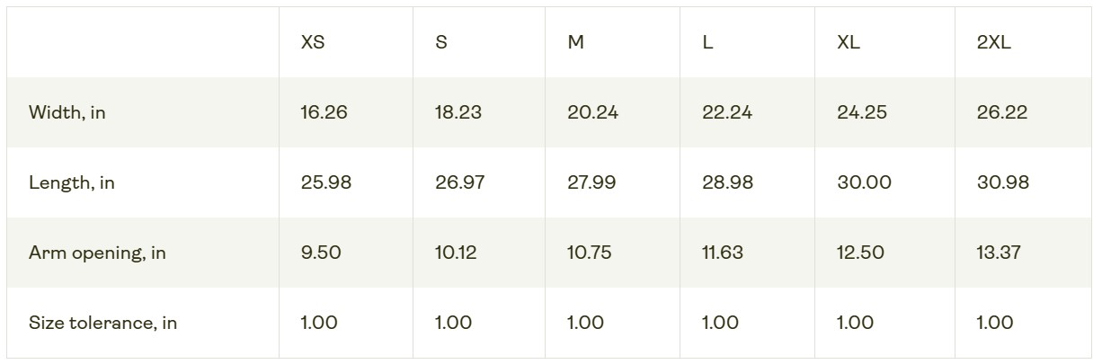Click the "Length, in" row label
Viewport: 1102px width, 364px height.
click(72, 183)
